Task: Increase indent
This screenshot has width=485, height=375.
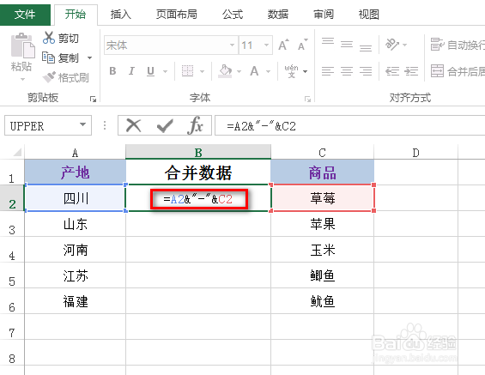Action: (x=411, y=71)
